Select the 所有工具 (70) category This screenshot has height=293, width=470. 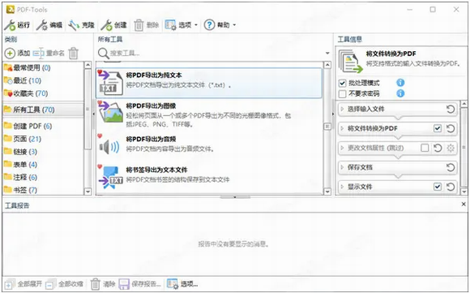coord(43,110)
